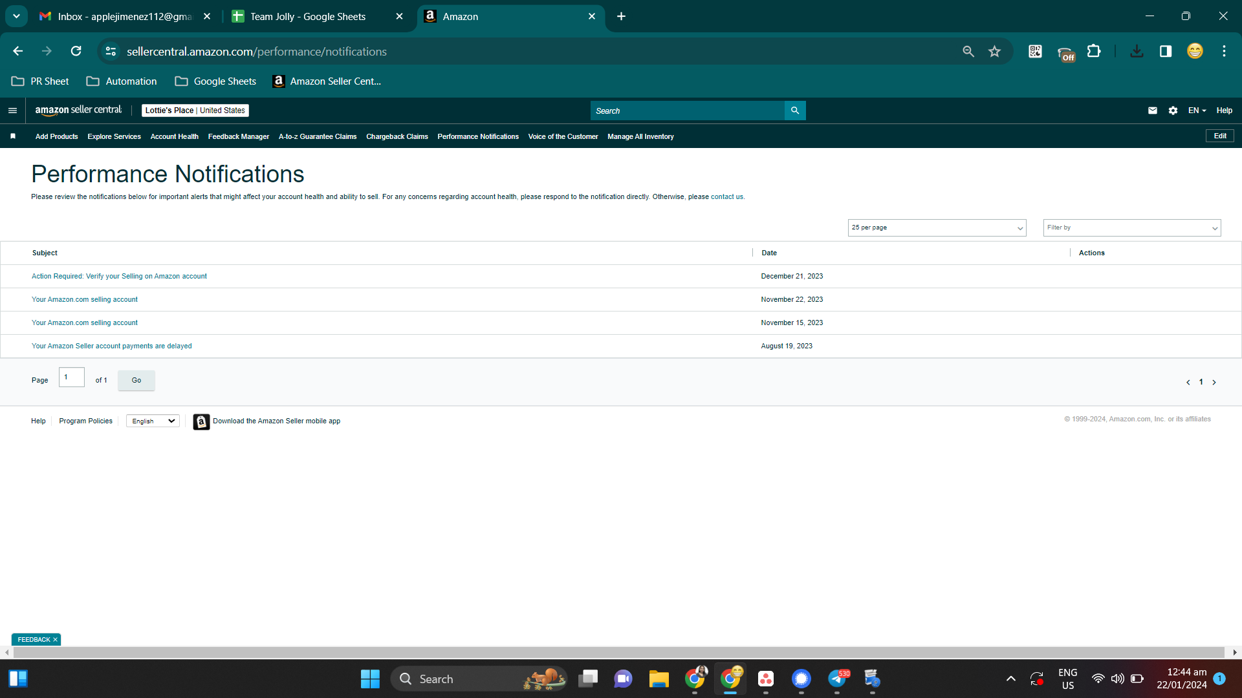This screenshot has width=1242, height=698.
Task: Open Chargeback Claims in the navigation bar
Action: [397, 136]
